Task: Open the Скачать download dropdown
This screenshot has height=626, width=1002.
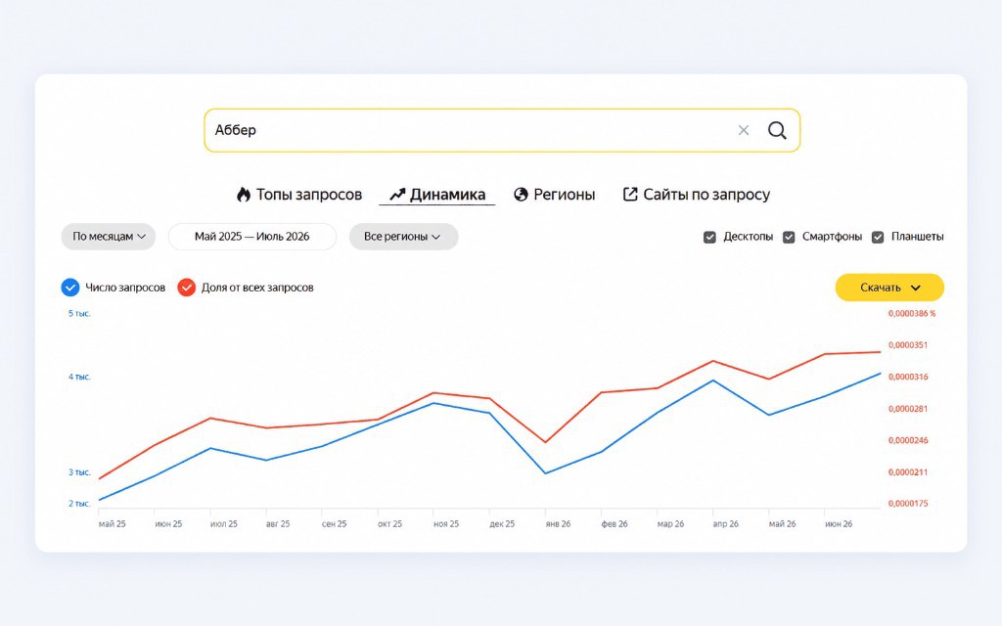Action: tap(889, 288)
